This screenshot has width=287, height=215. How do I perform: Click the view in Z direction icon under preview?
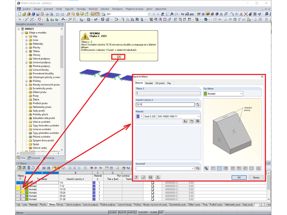pyautogui.click(x=245, y=168)
